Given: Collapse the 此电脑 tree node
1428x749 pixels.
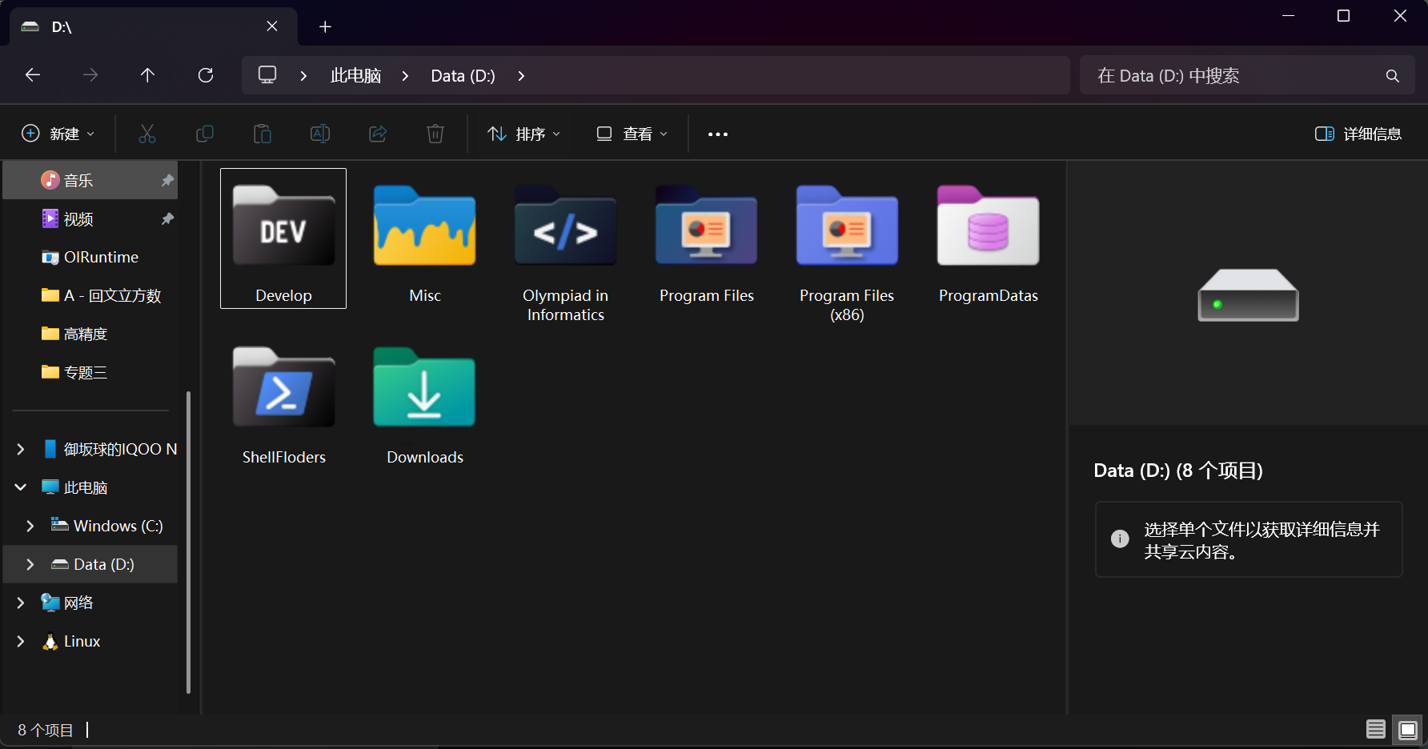Looking at the screenshot, I should [x=21, y=487].
